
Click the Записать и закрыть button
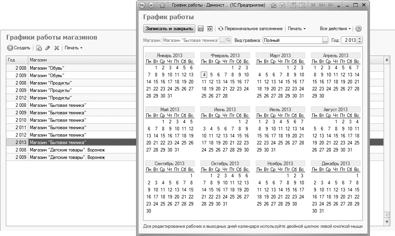point(169,29)
